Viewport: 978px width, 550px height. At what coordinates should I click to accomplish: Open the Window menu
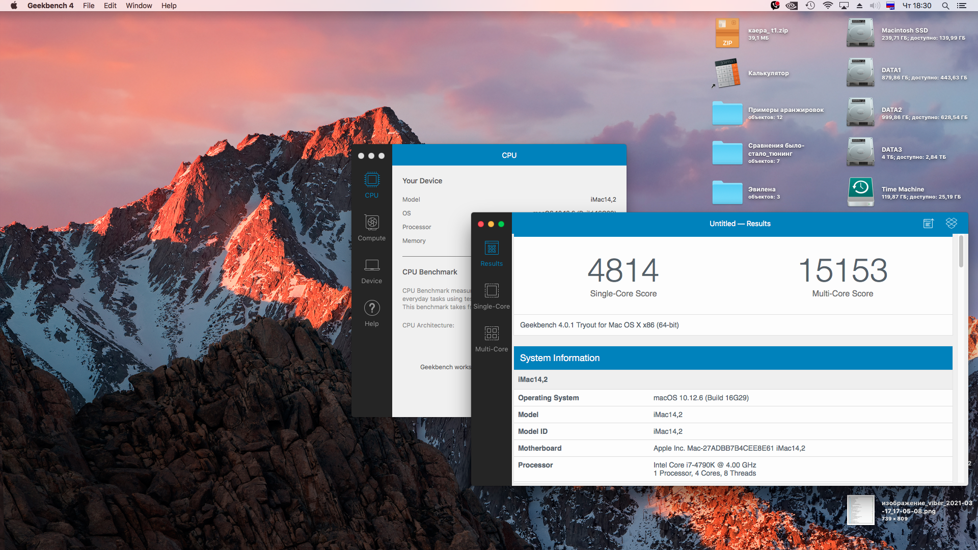coord(139,6)
